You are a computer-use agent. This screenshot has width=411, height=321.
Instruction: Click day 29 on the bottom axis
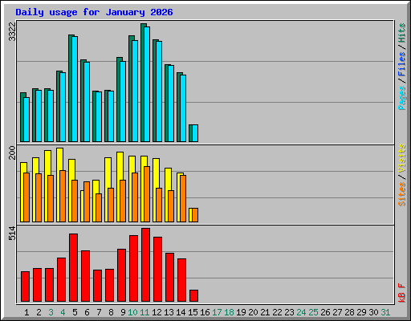361,312
